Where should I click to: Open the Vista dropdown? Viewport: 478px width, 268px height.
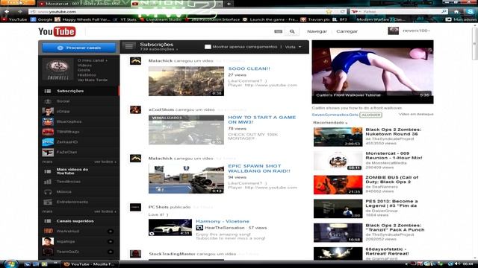click(x=294, y=47)
